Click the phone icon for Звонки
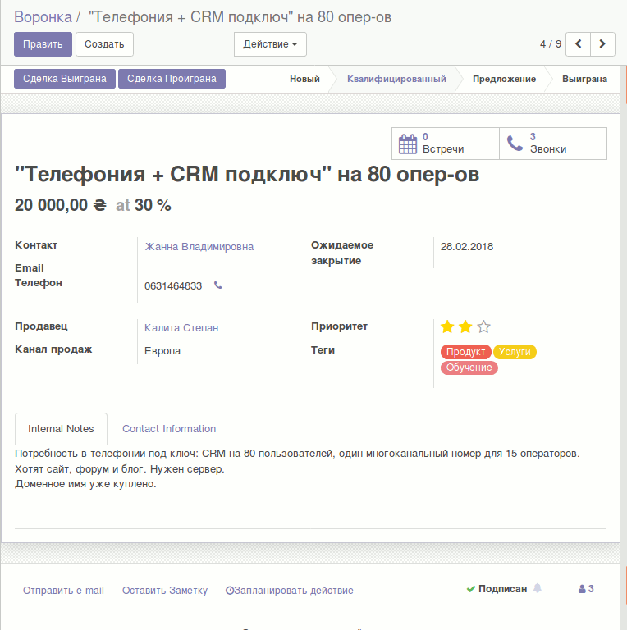The height and width of the screenshot is (630, 627). (x=515, y=144)
